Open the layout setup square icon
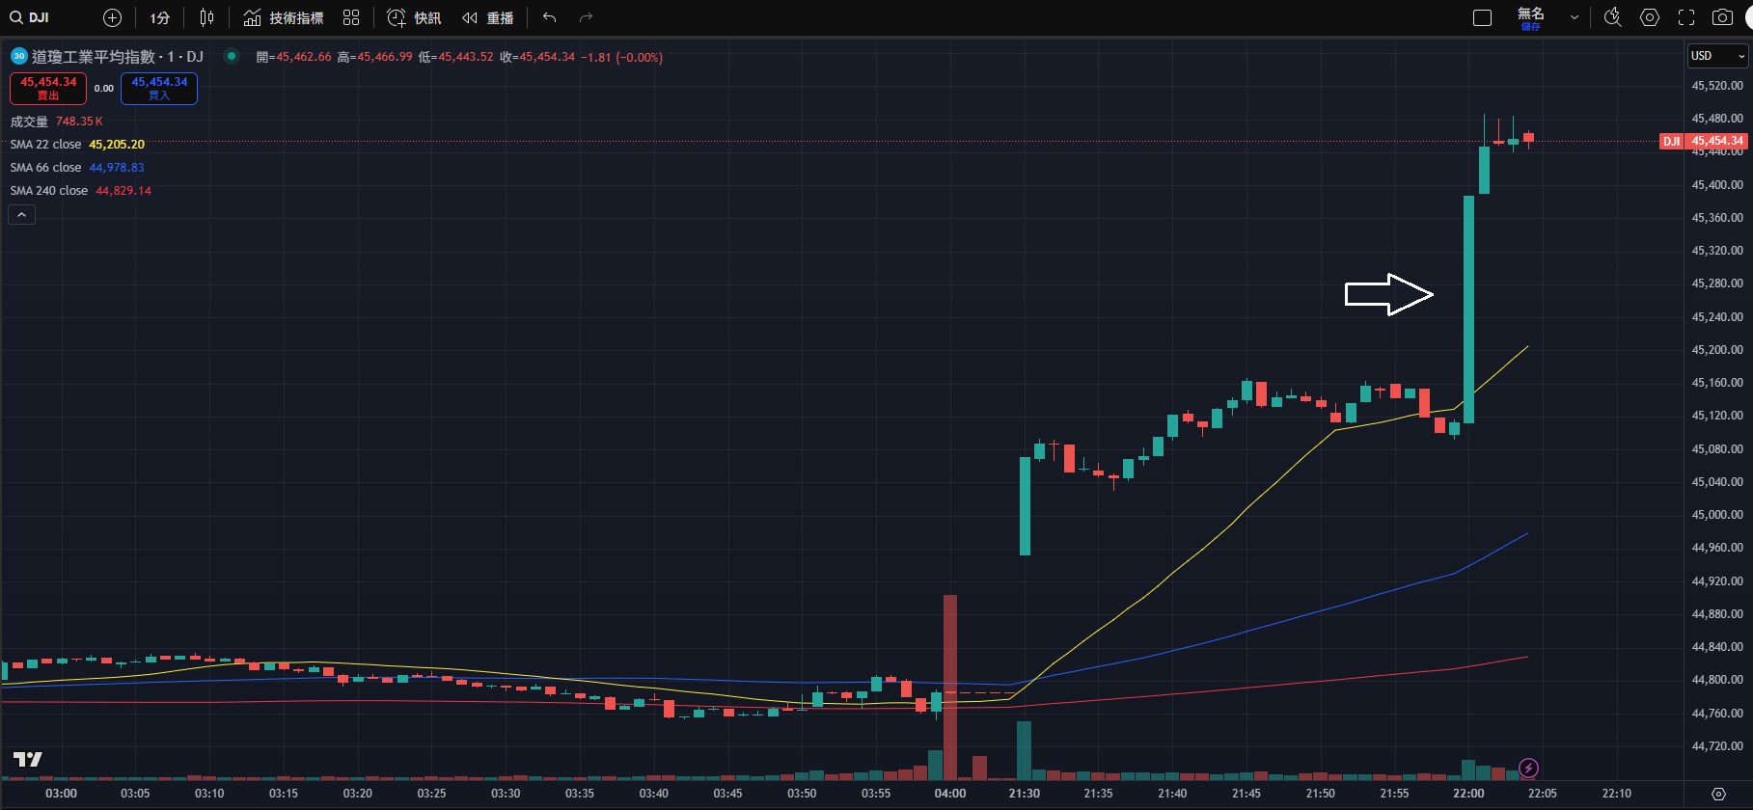Screen dimensions: 1753x810 click(x=1483, y=17)
